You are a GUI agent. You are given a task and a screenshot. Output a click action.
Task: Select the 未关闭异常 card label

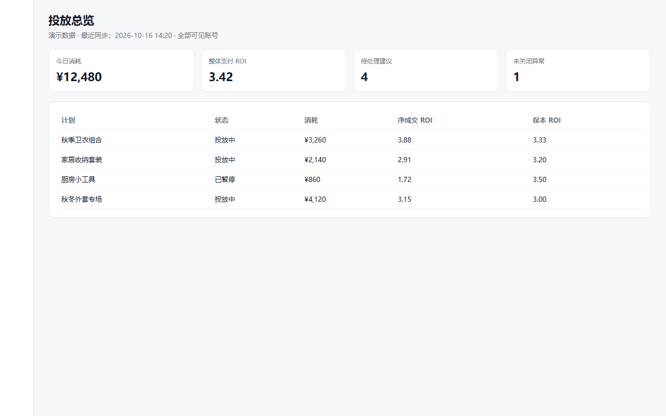(529, 61)
